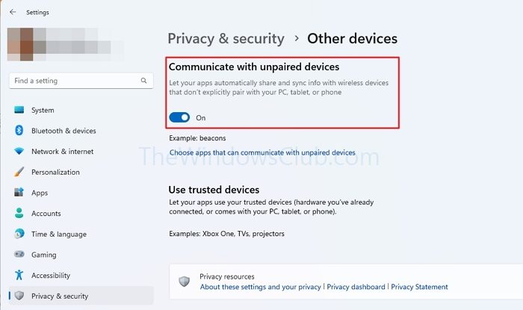
Task: Open the Privacy dashboard link
Action: [x=356, y=287]
